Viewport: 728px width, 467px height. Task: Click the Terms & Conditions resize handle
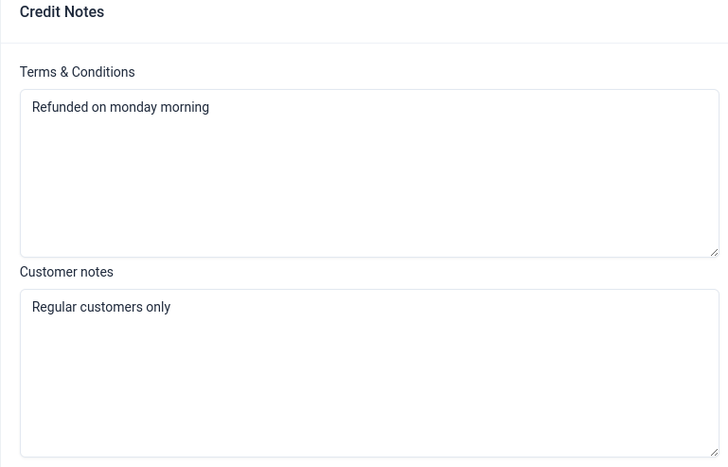(714, 252)
